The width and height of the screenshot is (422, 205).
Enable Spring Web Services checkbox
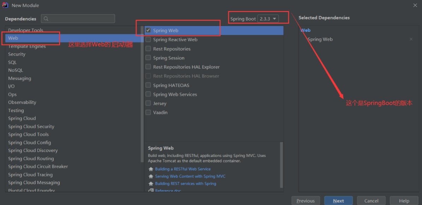[x=148, y=95]
